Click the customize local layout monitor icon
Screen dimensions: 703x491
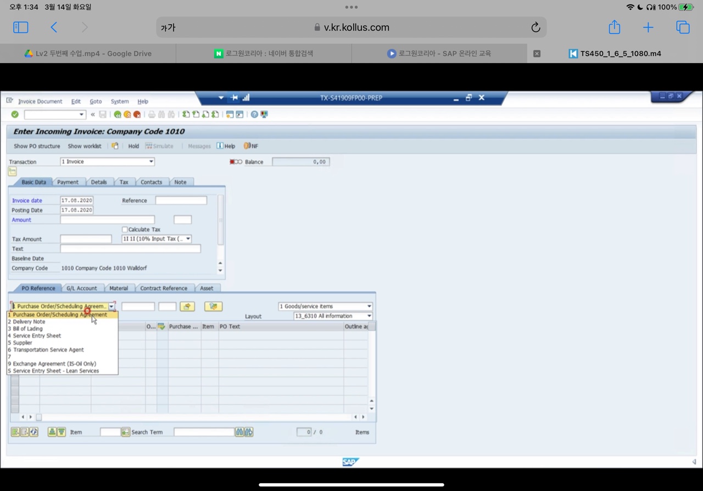(264, 114)
